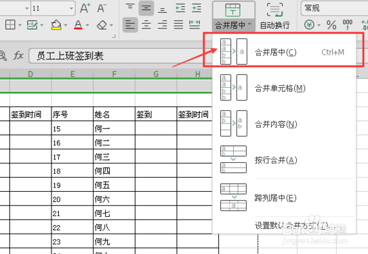The width and height of the screenshot is (368, 254).
Task: Open table style dropdown arrow
Action: click(x=42, y=25)
